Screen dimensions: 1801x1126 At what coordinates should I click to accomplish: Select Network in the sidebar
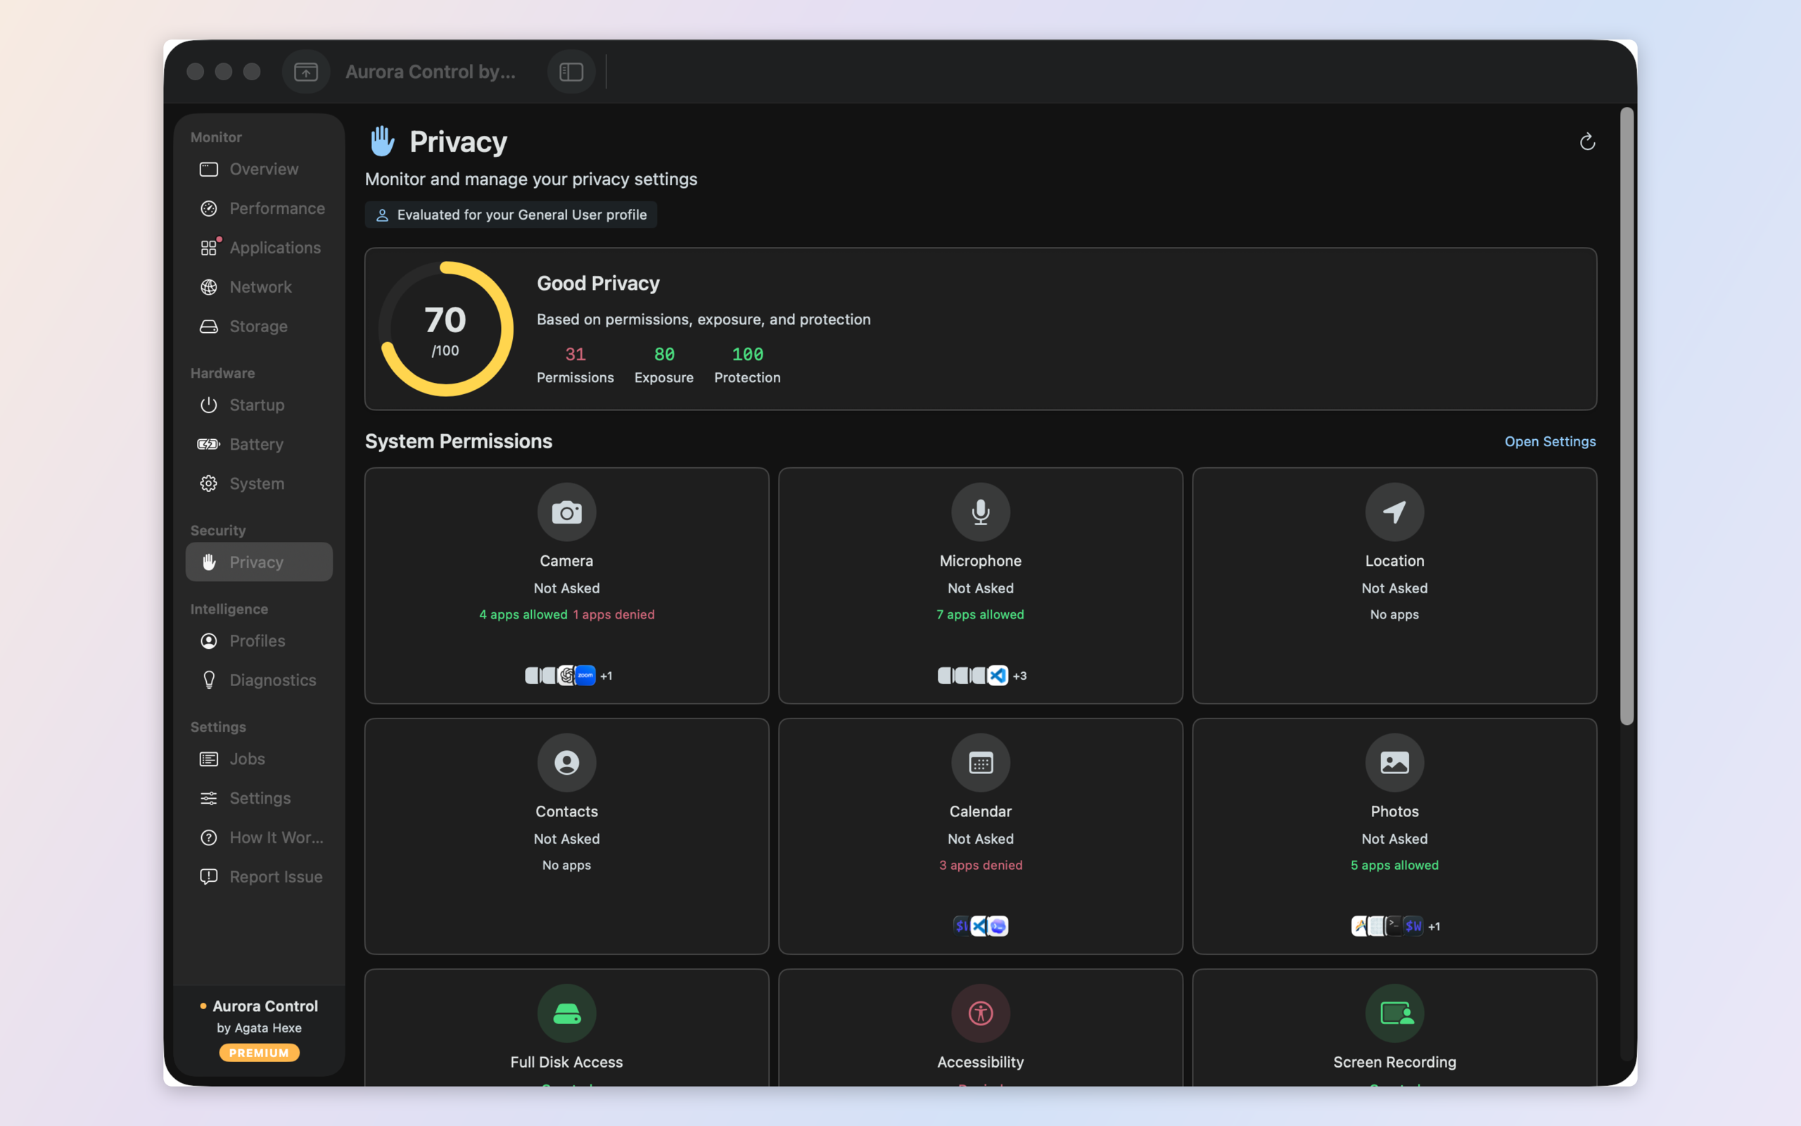[259, 286]
